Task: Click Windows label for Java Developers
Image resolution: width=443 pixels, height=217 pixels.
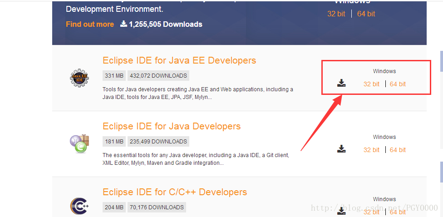Action: 384,137
